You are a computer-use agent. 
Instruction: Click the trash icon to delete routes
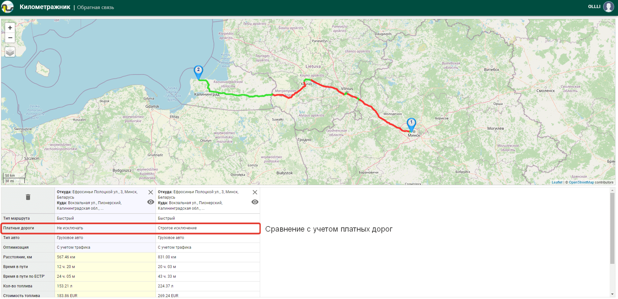(28, 197)
